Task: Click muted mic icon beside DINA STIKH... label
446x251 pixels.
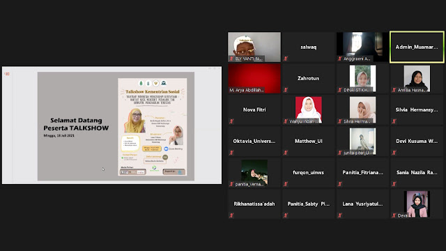Action: point(340,90)
